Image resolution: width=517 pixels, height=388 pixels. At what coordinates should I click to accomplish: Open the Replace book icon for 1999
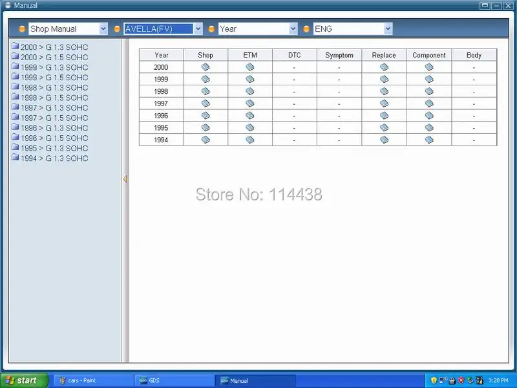click(384, 79)
